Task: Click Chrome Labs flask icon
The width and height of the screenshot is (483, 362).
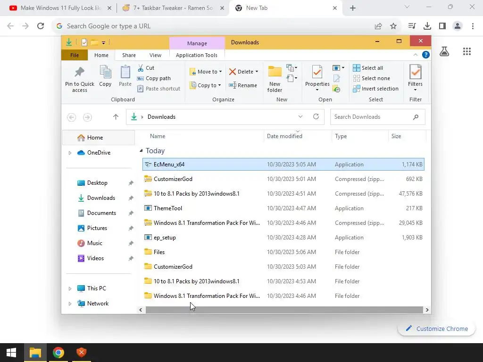Action: coord(444,51)
